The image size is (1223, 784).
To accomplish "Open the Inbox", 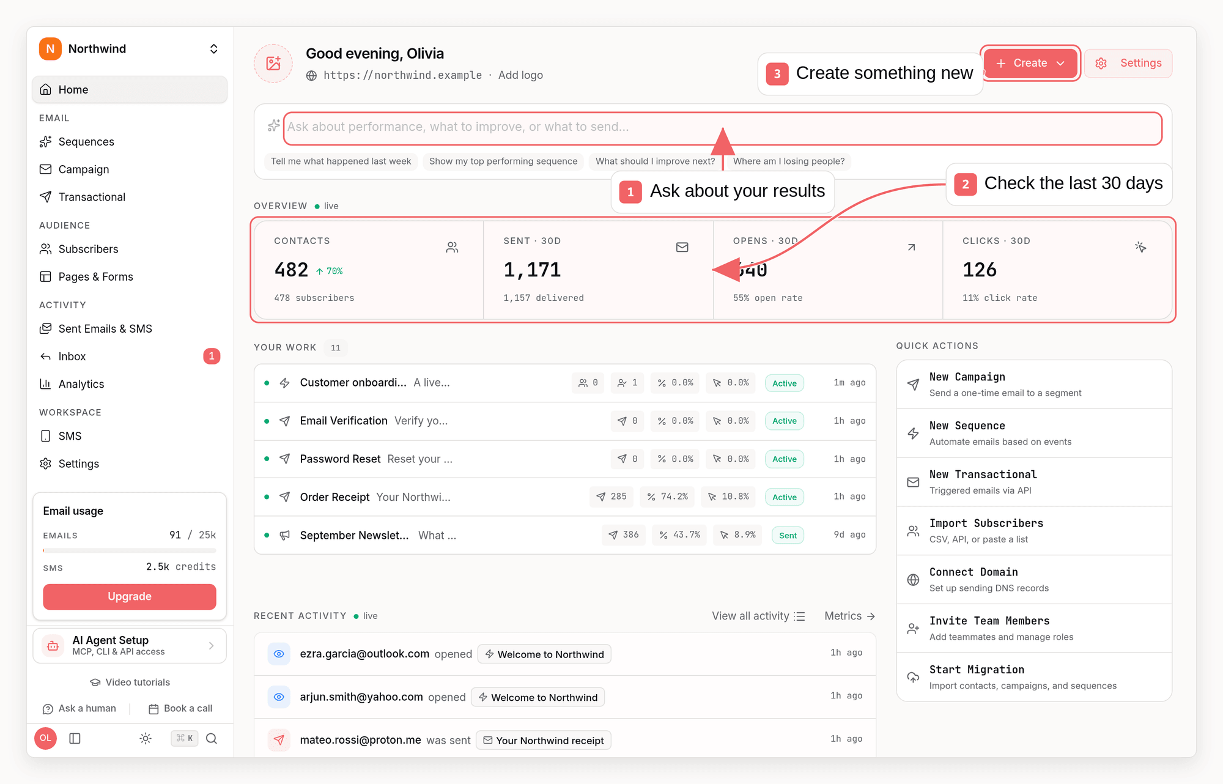I will [x=129, y=356].
